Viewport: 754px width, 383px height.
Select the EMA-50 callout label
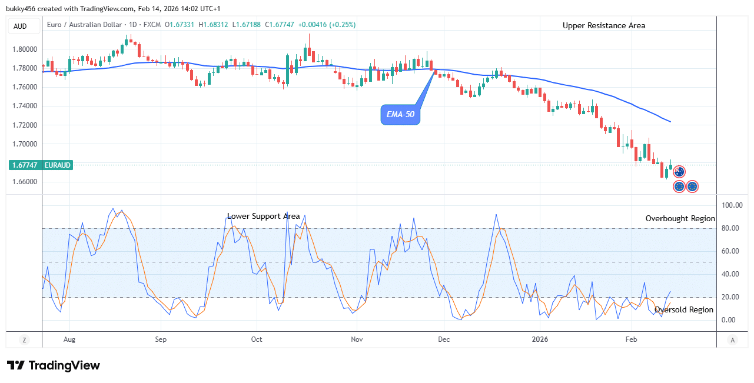coord(400,115)
